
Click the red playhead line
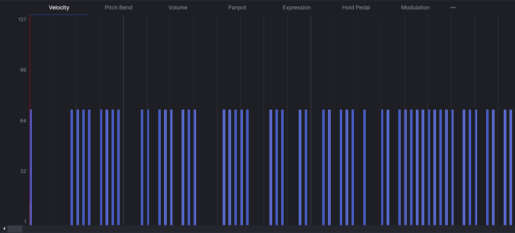30,60
